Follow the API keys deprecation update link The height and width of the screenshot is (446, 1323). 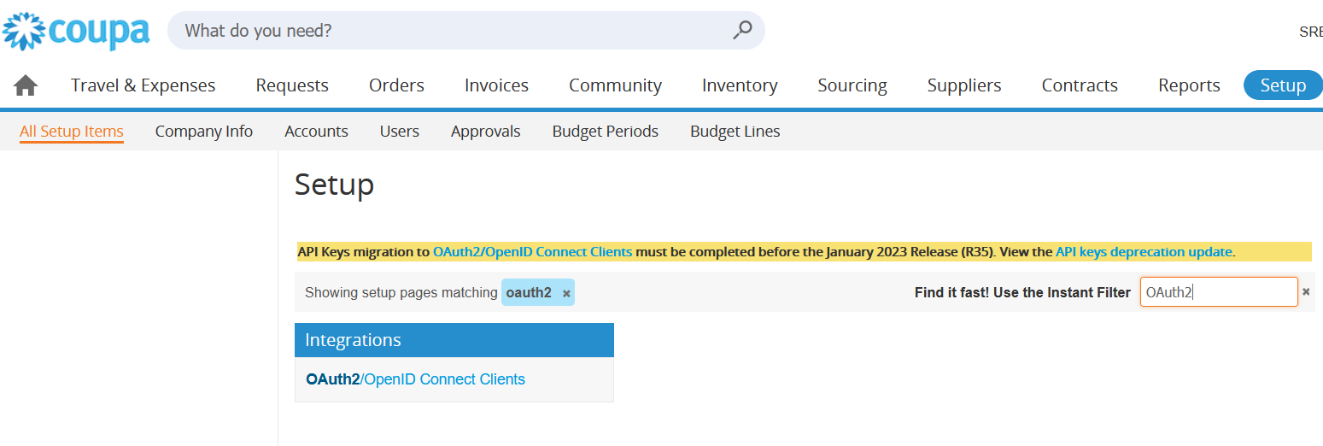point(1144,252)
